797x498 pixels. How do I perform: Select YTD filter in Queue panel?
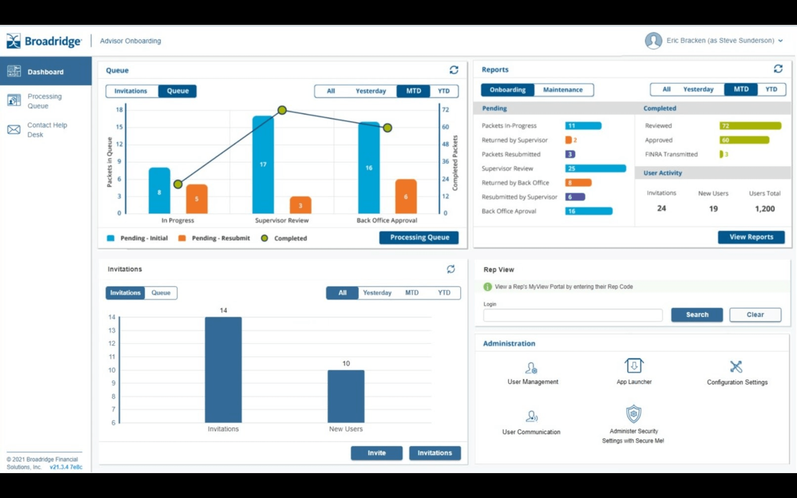click(x=443, y=91)
